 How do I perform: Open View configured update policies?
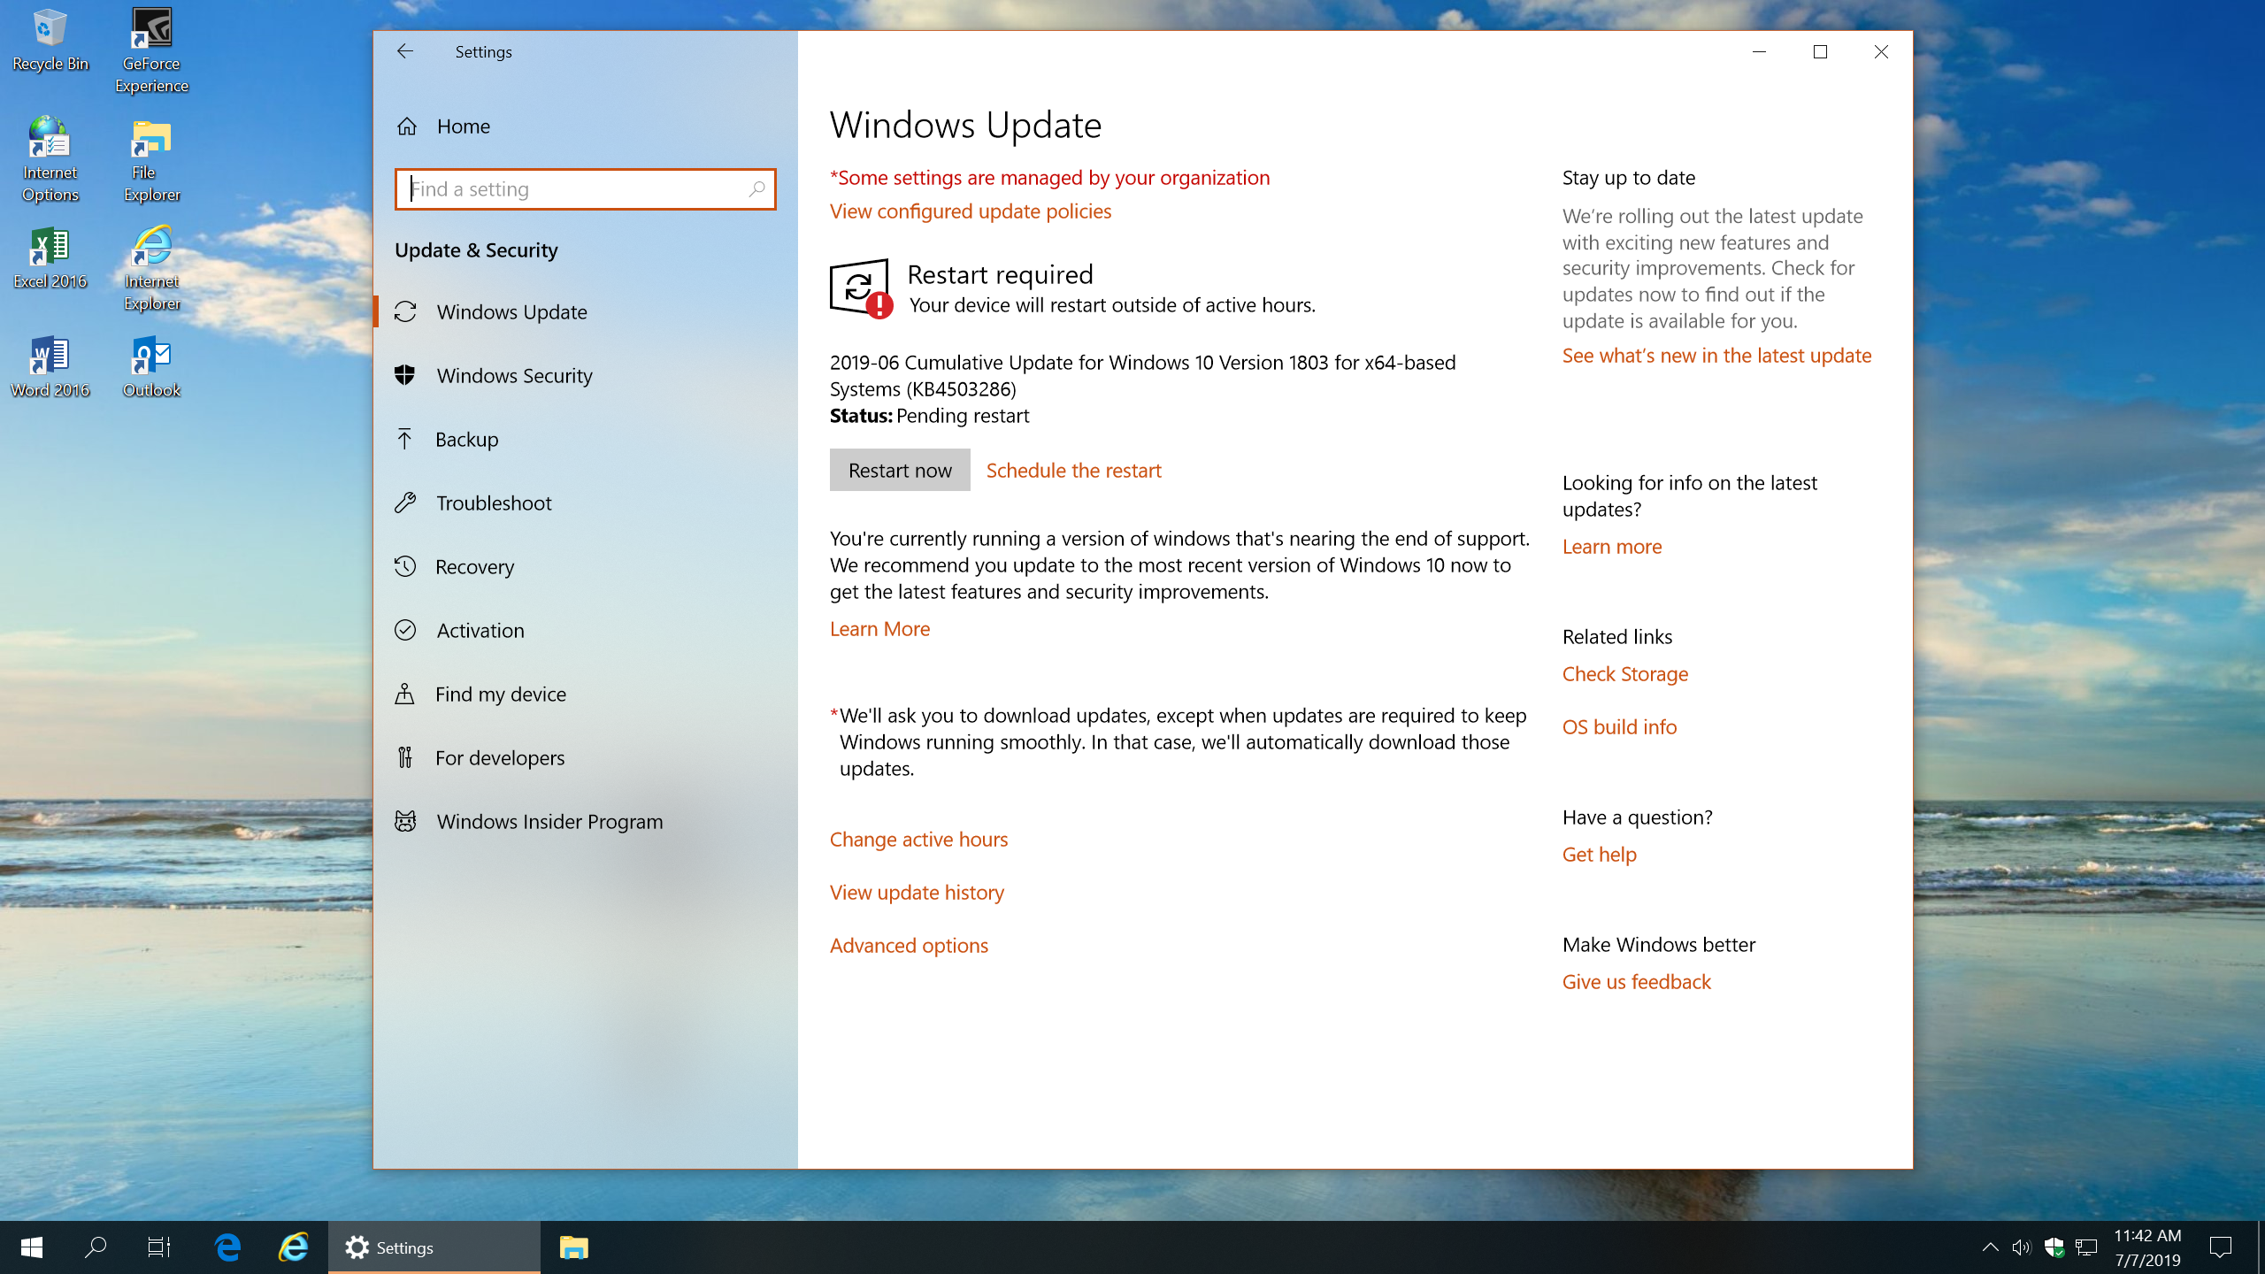(x=971, y=211)
